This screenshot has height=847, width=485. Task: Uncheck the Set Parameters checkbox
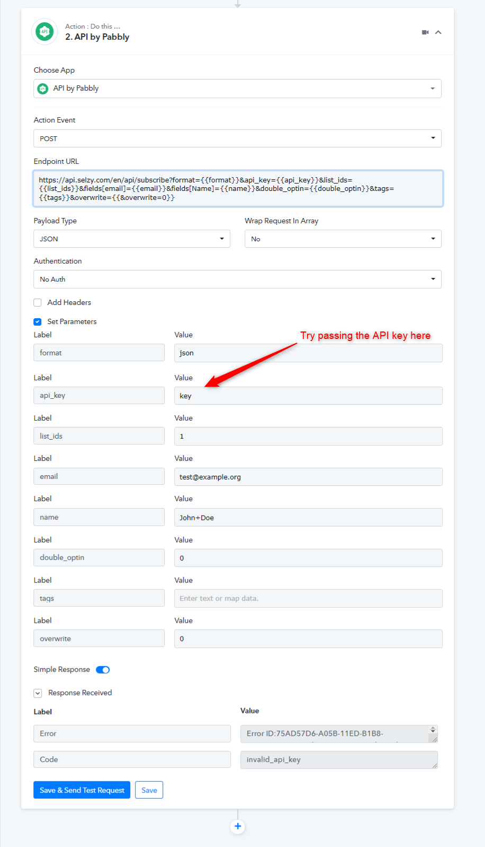(x=38, y=321)
